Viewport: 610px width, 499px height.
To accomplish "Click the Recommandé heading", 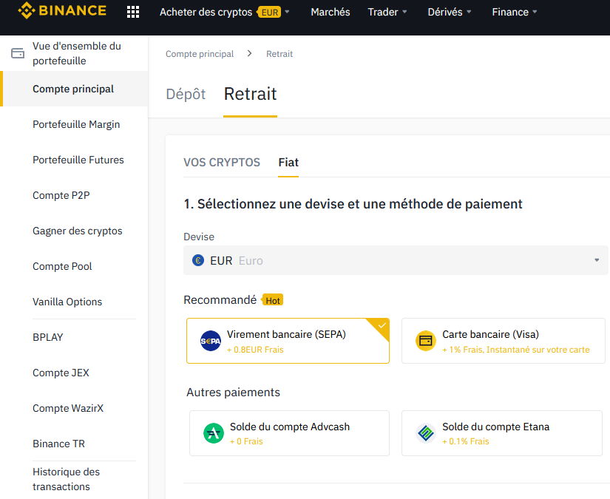I will point(220,300).
